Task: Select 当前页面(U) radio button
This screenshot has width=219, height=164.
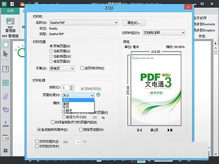Action: 51,51
